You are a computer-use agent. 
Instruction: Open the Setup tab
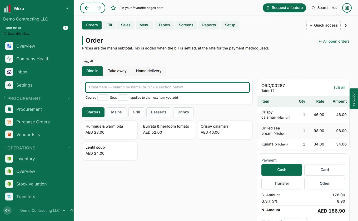(230, 25)
